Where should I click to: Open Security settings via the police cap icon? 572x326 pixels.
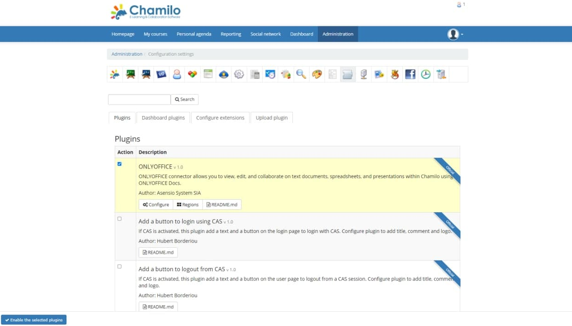tap(224, 74)
